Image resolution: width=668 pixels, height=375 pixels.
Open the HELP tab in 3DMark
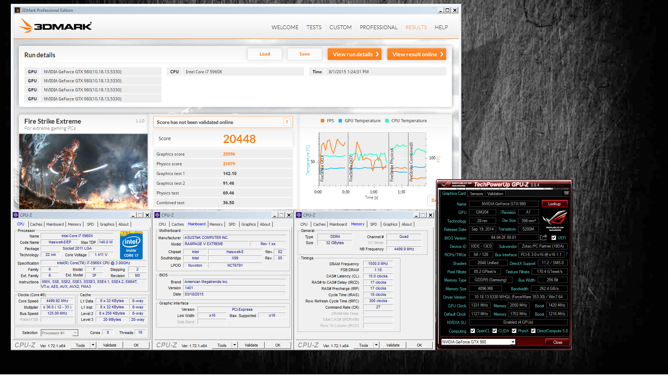(x=441, y=27)
